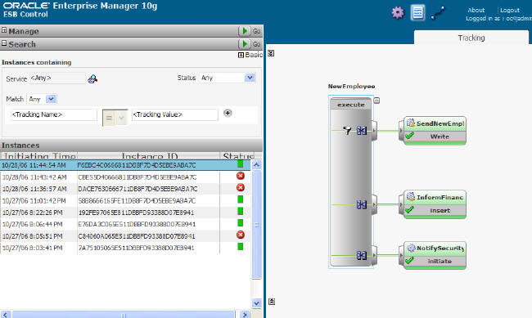Select the instances view list icon

click(417, 13)
